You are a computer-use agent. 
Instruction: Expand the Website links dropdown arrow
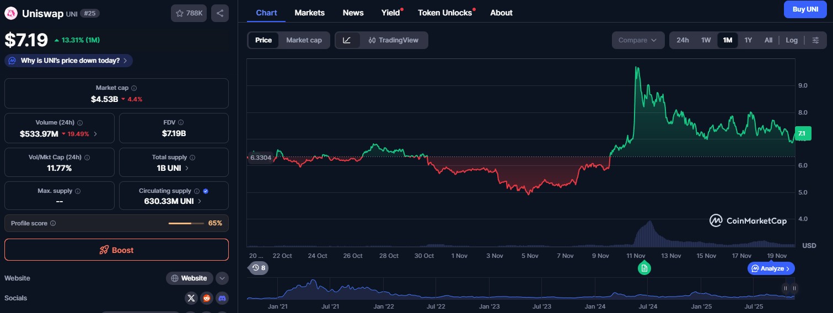[222, 278]
